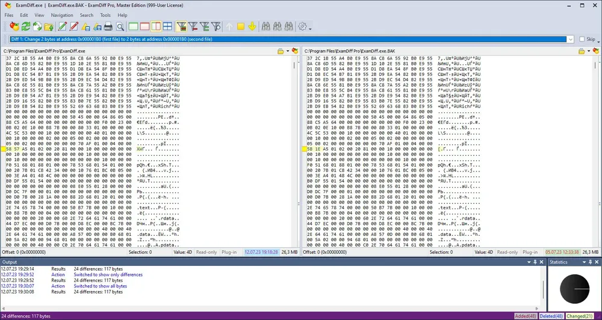Click the Added(48) color legend
The height and width of the screenshot is (320, 602).
(x=526, y=316)
